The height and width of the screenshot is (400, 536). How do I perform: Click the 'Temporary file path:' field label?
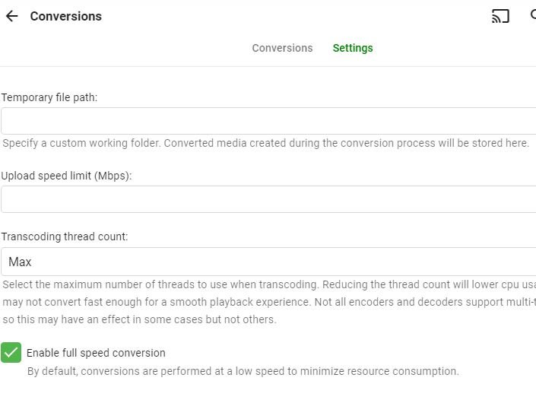49,97
